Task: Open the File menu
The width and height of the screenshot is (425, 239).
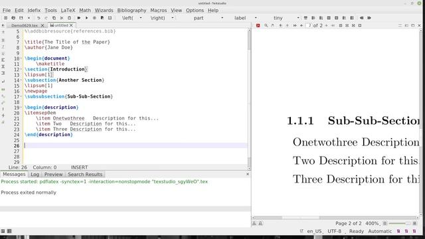Action: click(x=7, y=11)
